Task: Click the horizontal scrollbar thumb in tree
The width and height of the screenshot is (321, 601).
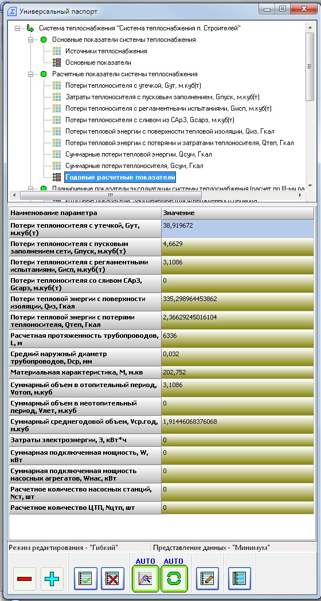Action: click(110, 195)
